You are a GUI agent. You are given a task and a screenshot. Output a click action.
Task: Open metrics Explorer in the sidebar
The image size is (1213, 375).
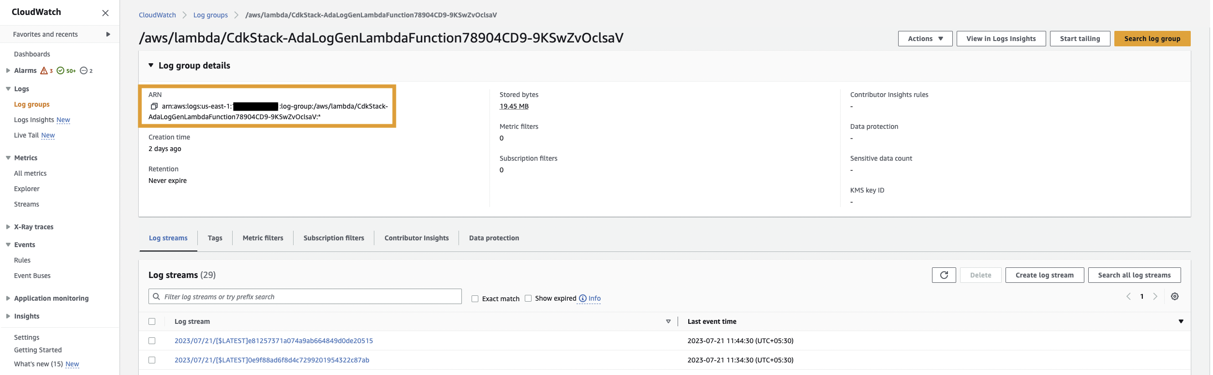pyautogui.click(x=27, y=189)
